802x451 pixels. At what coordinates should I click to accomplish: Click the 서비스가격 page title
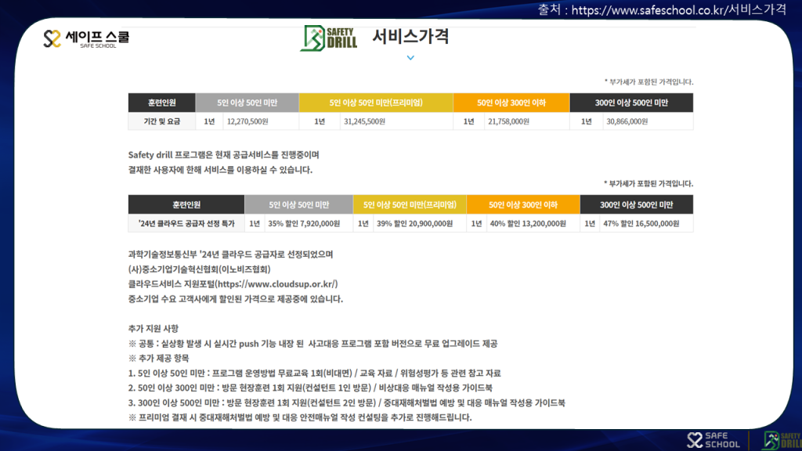410,36
